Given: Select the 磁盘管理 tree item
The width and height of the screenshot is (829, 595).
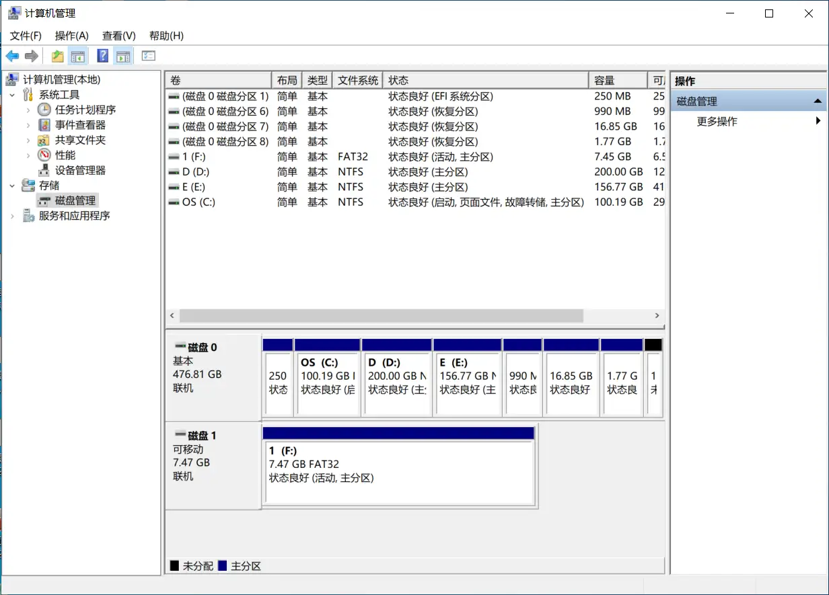Looking at the screenshot, I should (x=75, y=200).
